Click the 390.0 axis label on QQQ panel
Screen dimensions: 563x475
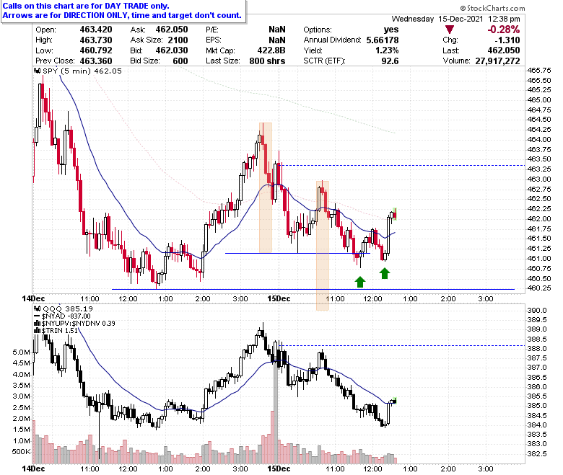(x=537, y=310)
